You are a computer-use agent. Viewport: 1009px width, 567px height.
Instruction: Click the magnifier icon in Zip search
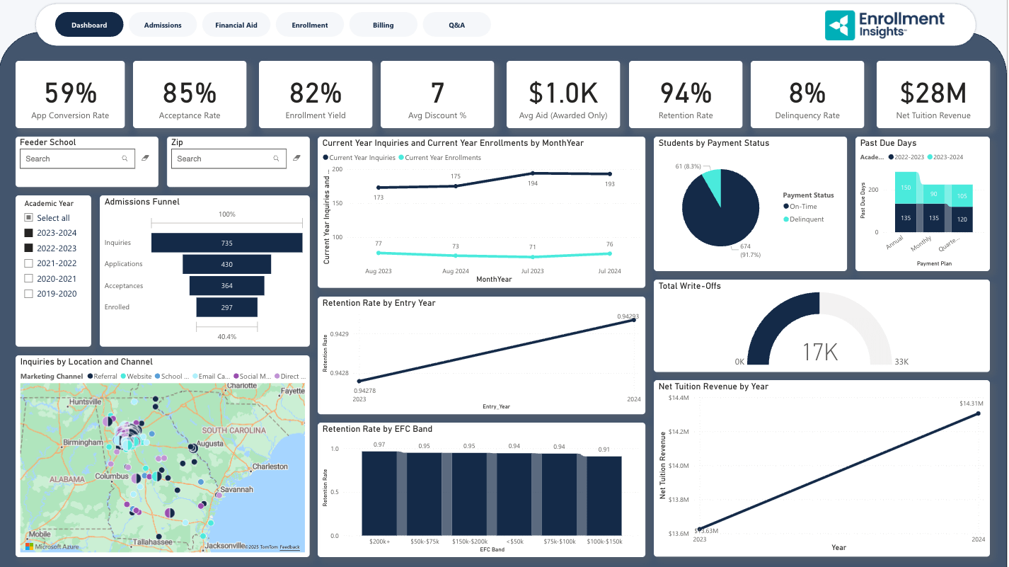coord(277,159)
